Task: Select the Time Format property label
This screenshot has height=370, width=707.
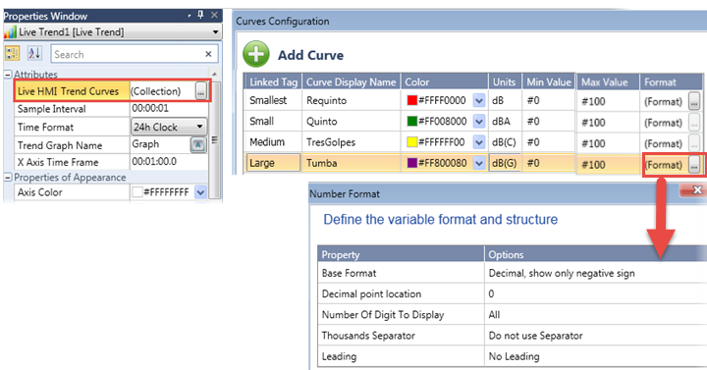Action: tap(45, 127)
